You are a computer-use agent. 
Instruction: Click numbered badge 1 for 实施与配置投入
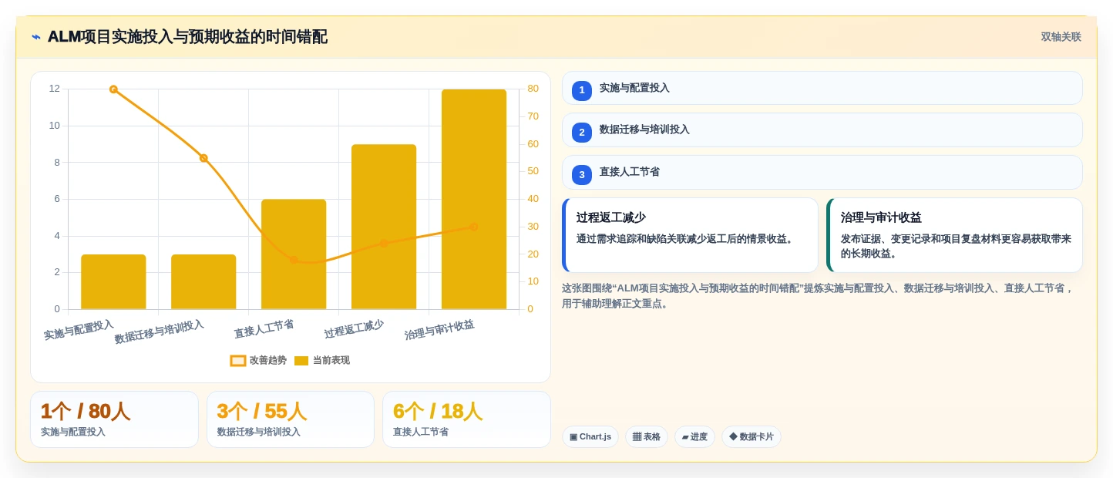coord(582,90)
